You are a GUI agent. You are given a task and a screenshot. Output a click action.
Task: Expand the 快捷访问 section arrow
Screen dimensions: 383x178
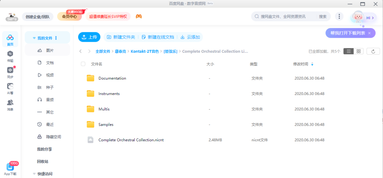(x=34, y=174)
